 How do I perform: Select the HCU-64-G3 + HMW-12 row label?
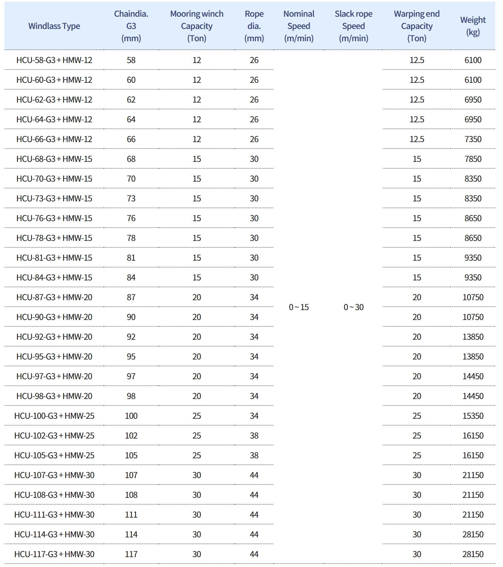(54, 120)
